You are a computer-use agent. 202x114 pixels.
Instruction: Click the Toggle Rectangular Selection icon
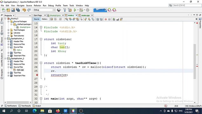81,19
